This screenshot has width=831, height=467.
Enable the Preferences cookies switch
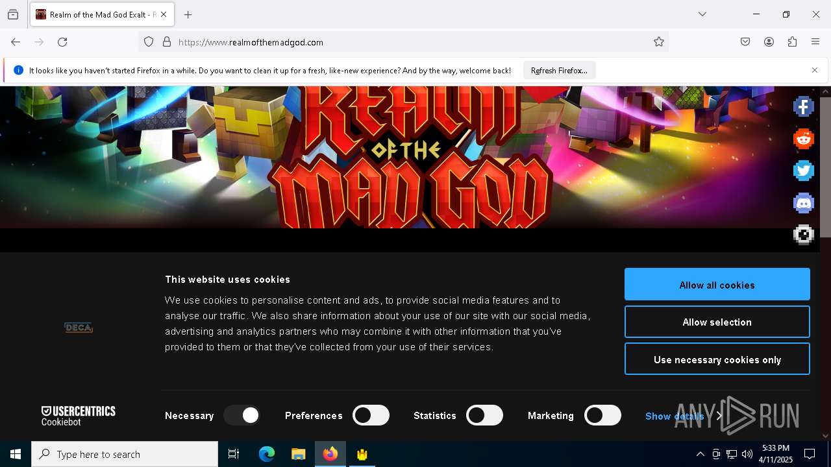coord(371,415)
